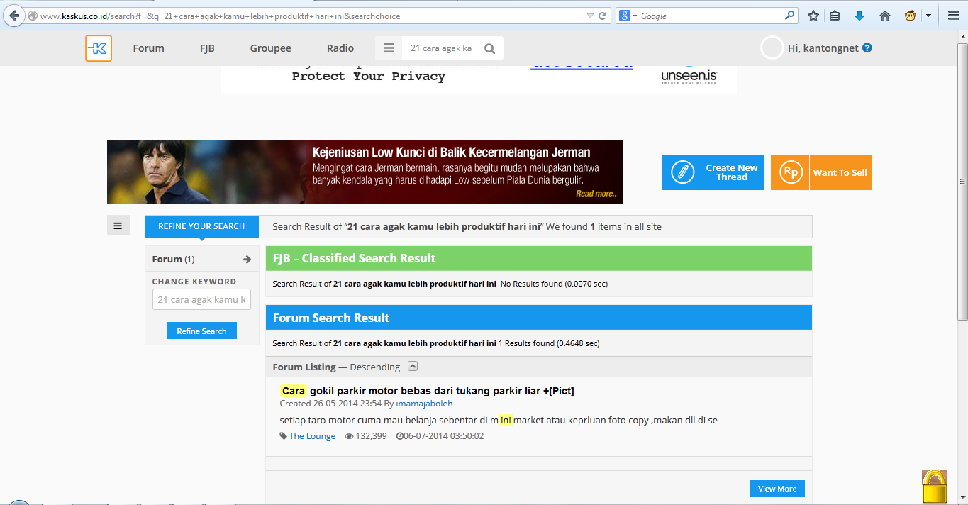
Task: Click the browser back arrow button
Action: pyautogui.click(x=14, y=16)
